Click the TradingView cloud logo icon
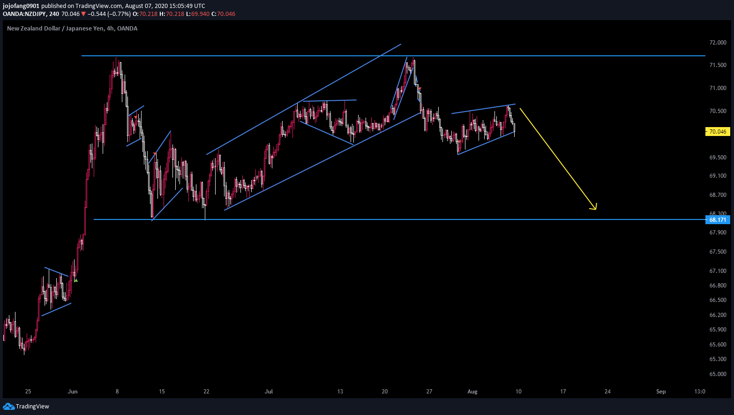The width and height of the screenshot is (734, 415). 8,406
